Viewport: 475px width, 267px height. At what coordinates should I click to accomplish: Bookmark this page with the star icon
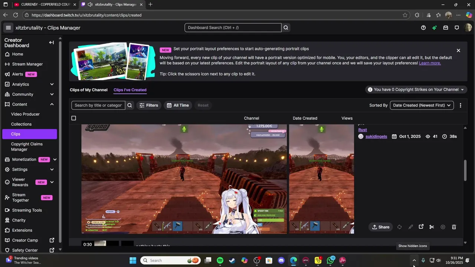click(x=405, y=15)
